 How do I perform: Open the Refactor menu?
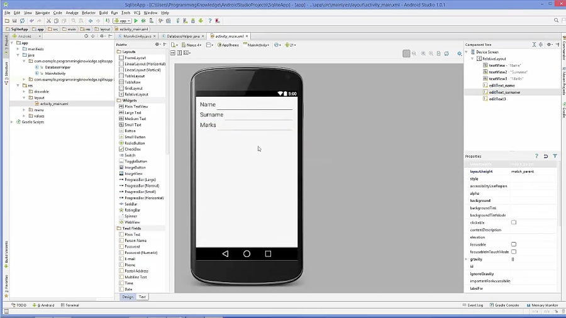click(89, 13)
